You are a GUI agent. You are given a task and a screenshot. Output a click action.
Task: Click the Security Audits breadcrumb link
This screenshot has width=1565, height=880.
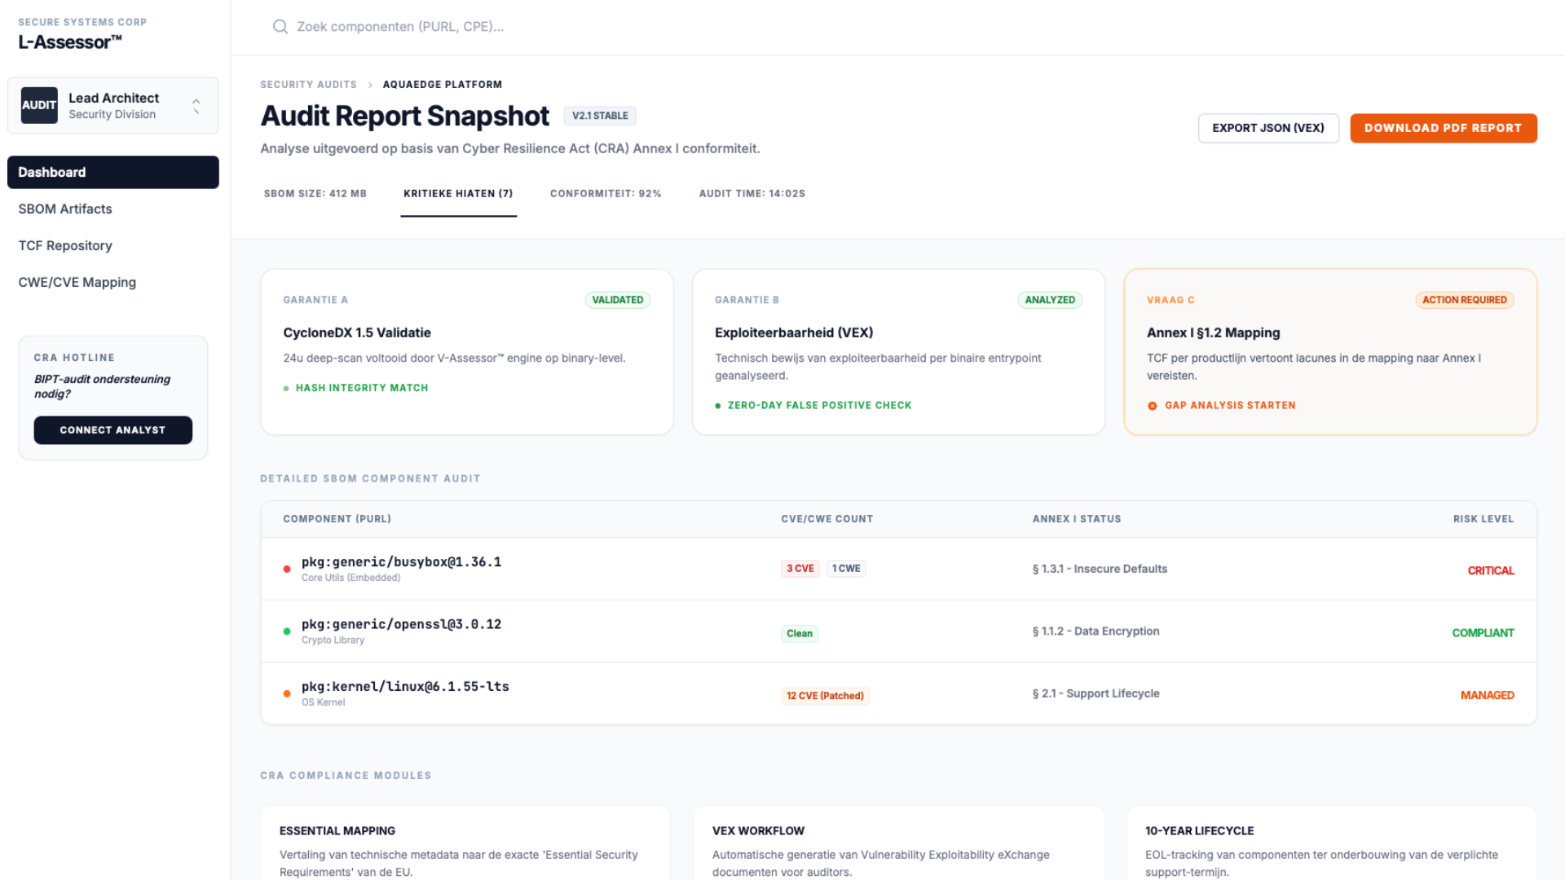coord(308,85)
